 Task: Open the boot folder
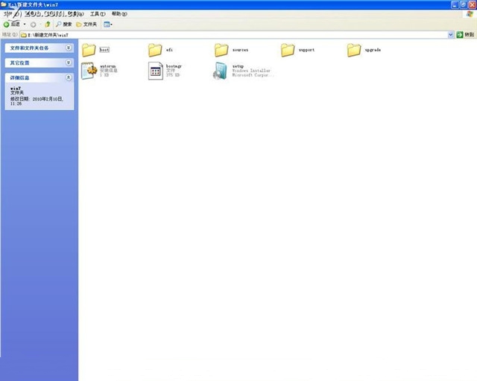point(89,50)
